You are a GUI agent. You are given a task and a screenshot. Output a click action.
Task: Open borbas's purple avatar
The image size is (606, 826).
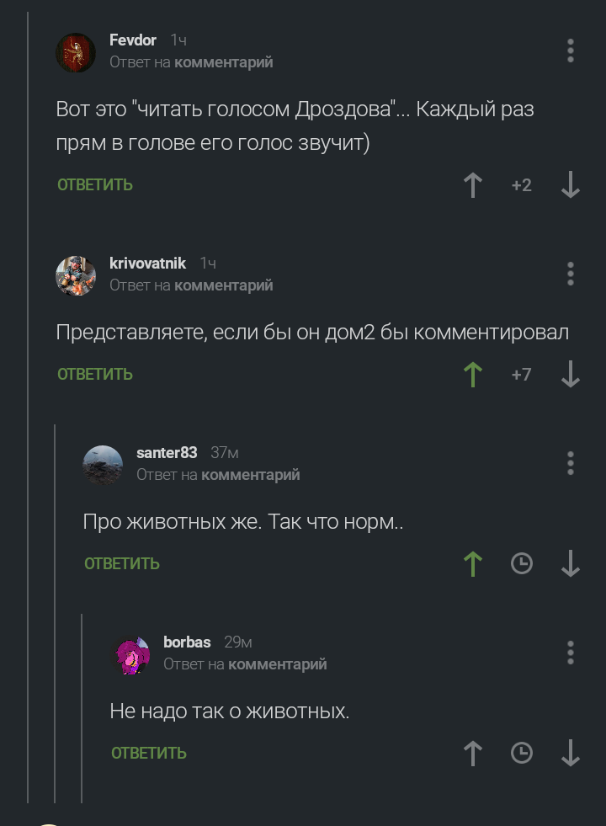[x=130, y=655]
